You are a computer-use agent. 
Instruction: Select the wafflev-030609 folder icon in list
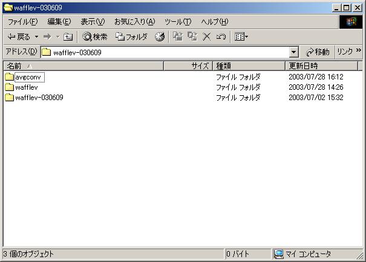click(9, 97)
